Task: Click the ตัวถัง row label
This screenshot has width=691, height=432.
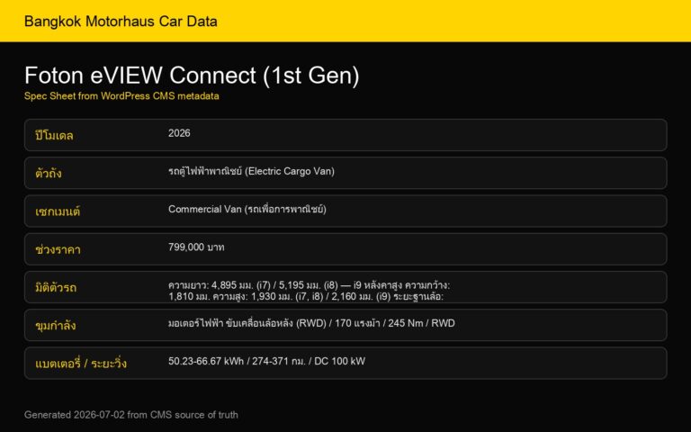Action: pos(49,173)
